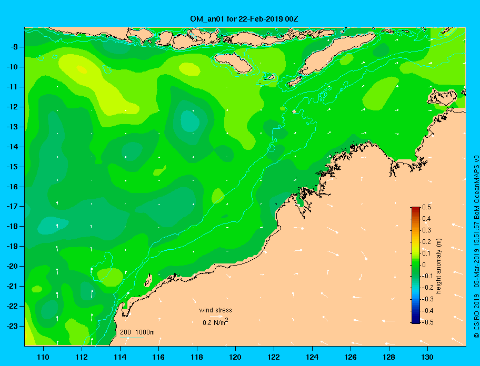Viewport: 480px width, 366px height.
Task: Select longitude label 122 on the x-axis
Action: click(274, 357)
